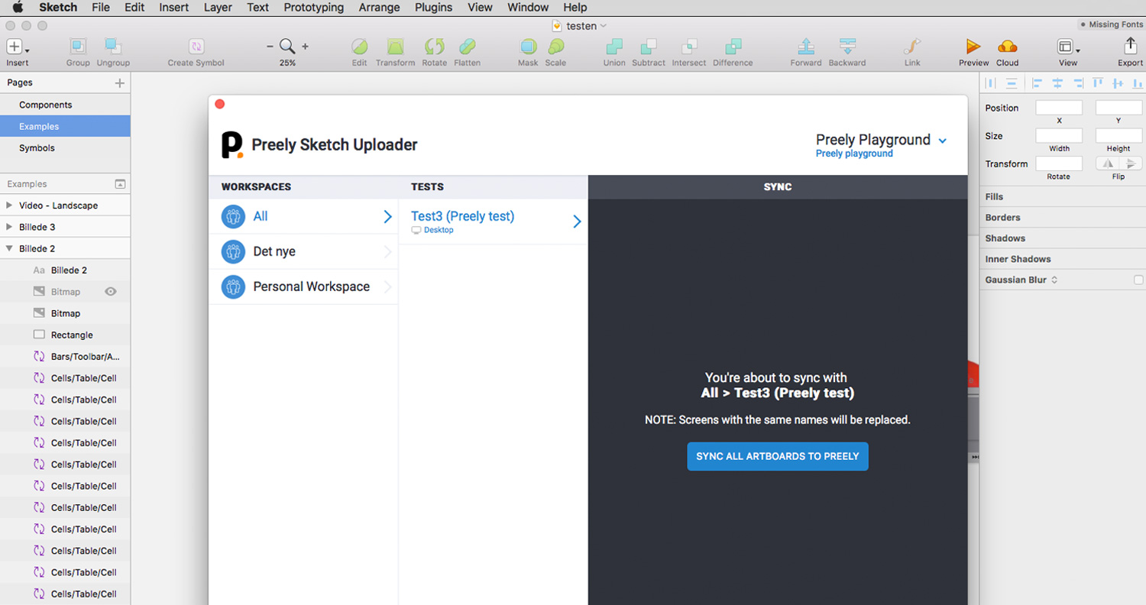
Task: Click Sync All Artboards to Preely button
Action: (x=778, y=456)
